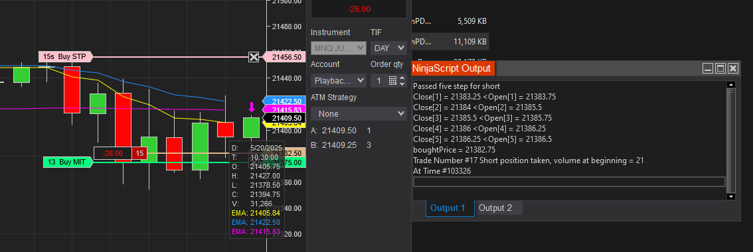The width and height of the screenshot is (753, 252).
Task: Click the 'Trade Number #17 Short position taken' line
Action: (x=529, y=160)
